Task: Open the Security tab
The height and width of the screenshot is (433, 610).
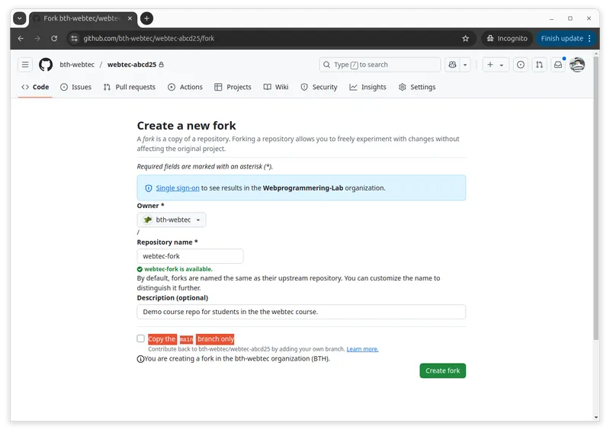Action: 319,87
